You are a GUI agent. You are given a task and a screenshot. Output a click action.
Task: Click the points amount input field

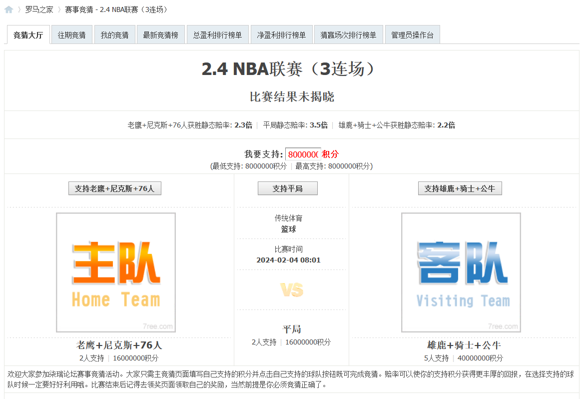[303, 154]
